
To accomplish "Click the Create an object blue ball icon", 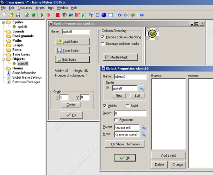I will click(x=104, y=15).
